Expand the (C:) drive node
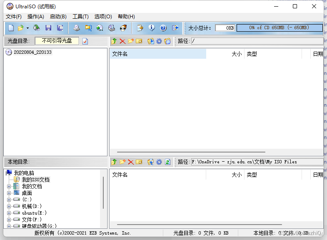 [x=9, y=200]
